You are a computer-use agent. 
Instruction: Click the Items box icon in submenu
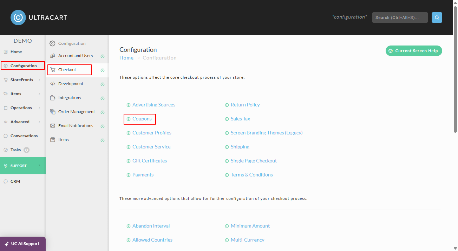53,140
